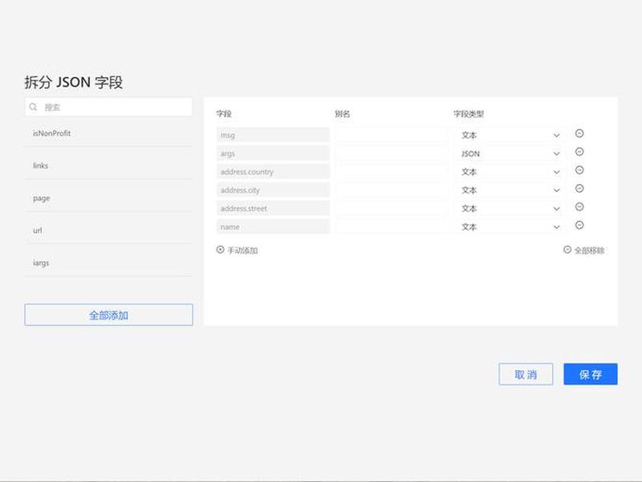Screen dimensions: 642x482
Task: Open field type dropdown for address.street
Action: (x=509, y=208)
